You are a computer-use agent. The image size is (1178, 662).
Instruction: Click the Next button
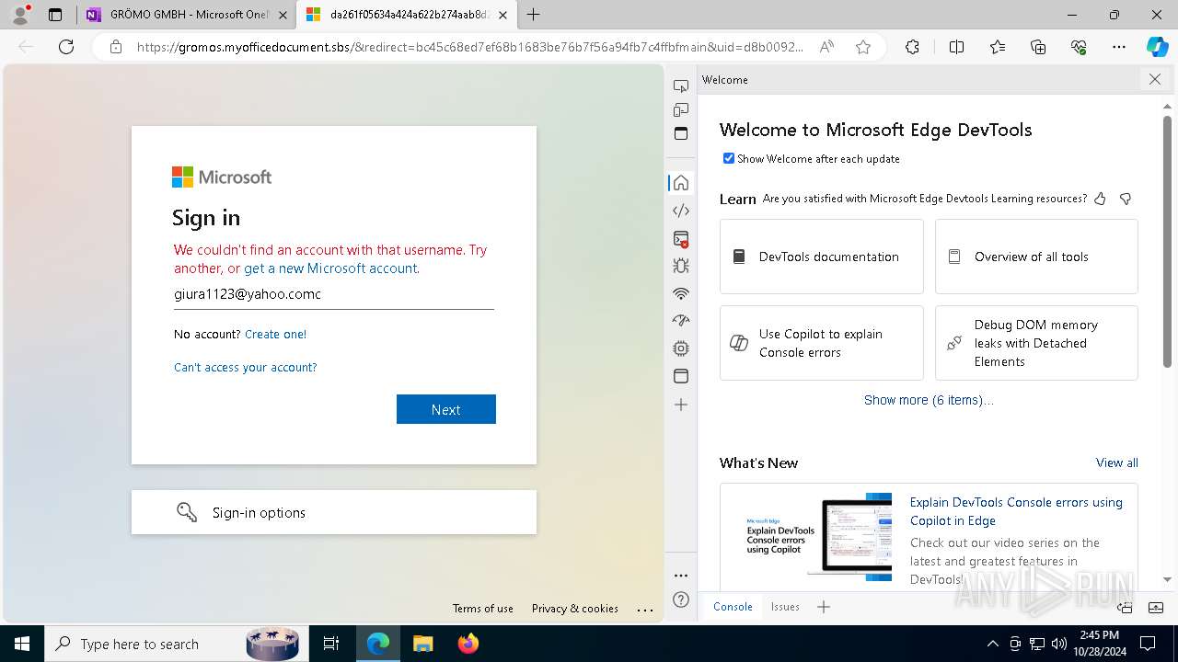coord(446,409)
